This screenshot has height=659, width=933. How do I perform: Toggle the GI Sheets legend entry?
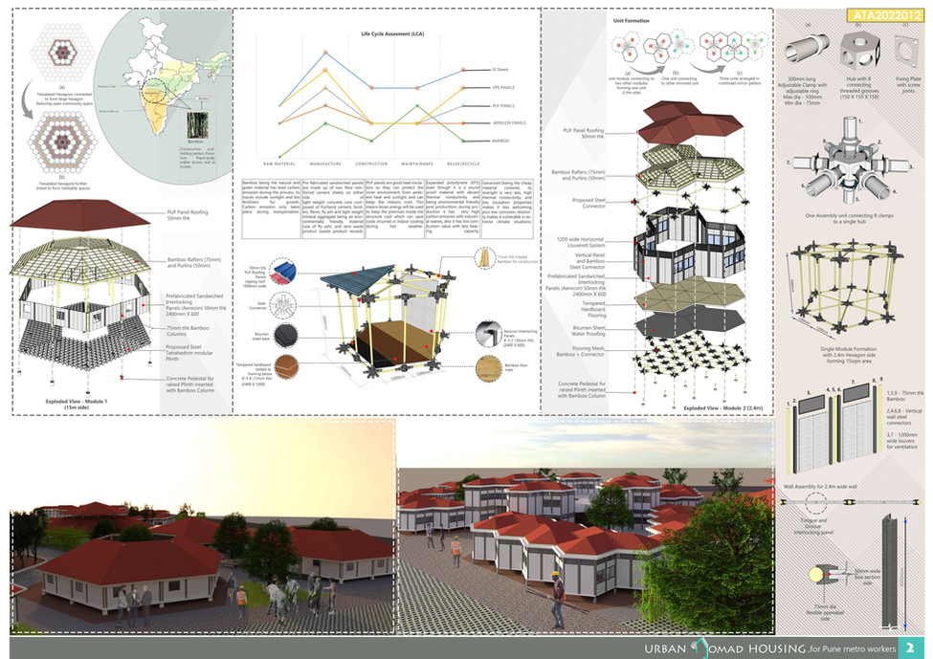click(x=500, y=70)
